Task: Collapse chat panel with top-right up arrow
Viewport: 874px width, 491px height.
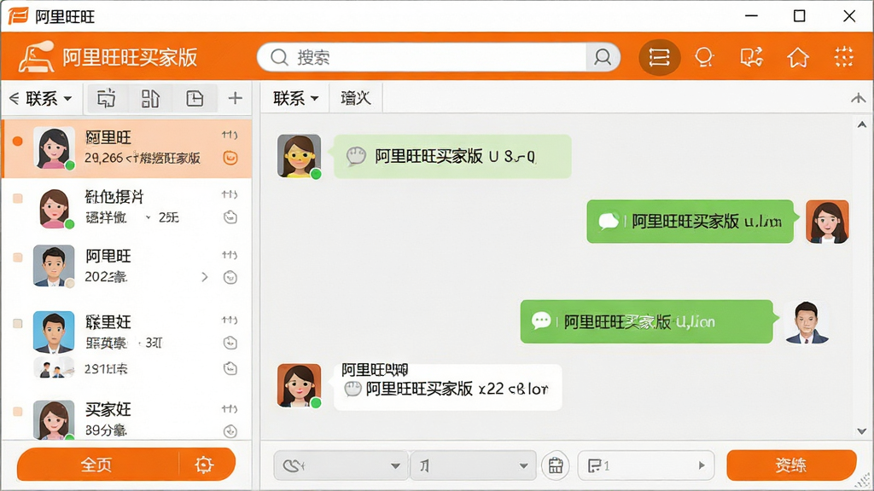Action: [x=858, y=99]
